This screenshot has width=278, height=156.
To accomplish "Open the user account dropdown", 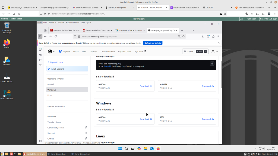I will (214, 51).
